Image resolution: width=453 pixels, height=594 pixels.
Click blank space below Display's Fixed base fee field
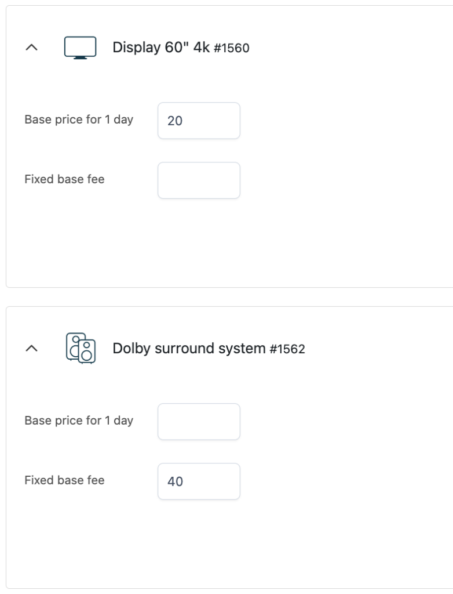coord(199,242)
